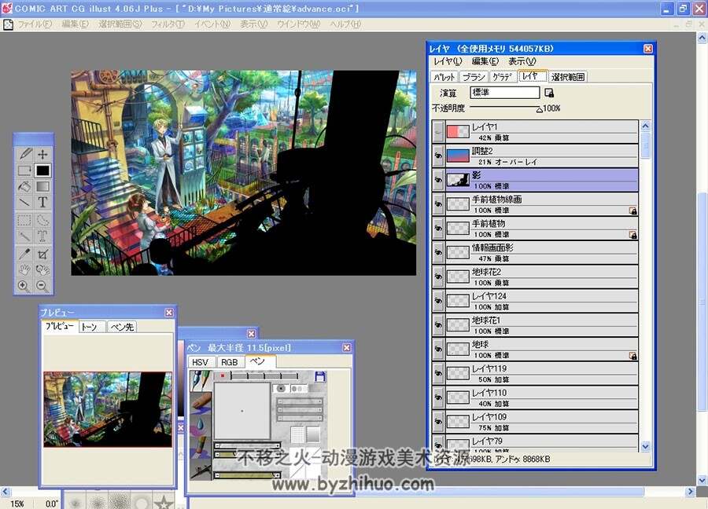
Task: Hide the レイヤ119 layer
Action: coord(438,373)
